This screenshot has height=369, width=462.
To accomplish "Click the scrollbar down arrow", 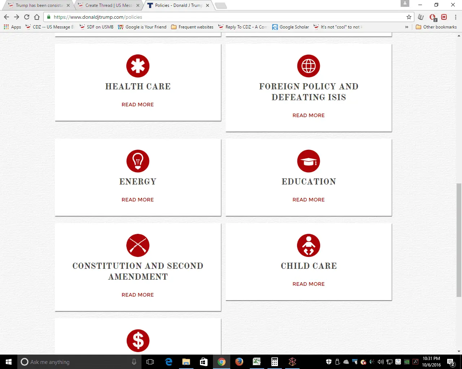I will [459, 352].
